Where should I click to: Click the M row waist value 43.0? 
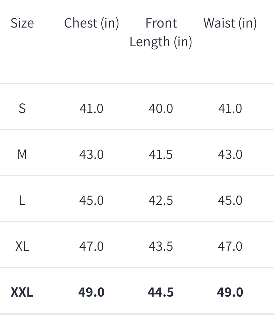230,154
